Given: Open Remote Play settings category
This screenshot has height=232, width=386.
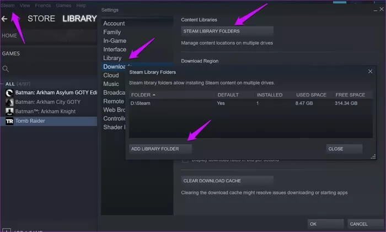Looking at the screenshot, I should pos(114,101).
